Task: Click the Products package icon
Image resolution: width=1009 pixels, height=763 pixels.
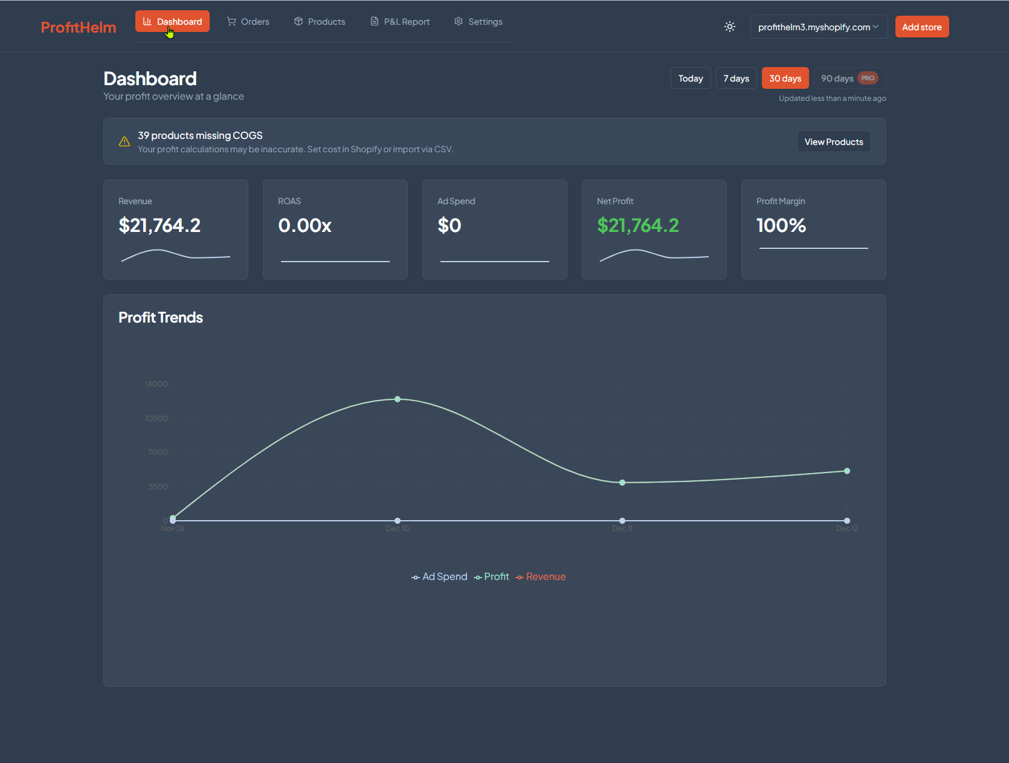Action: click(298, 21)
